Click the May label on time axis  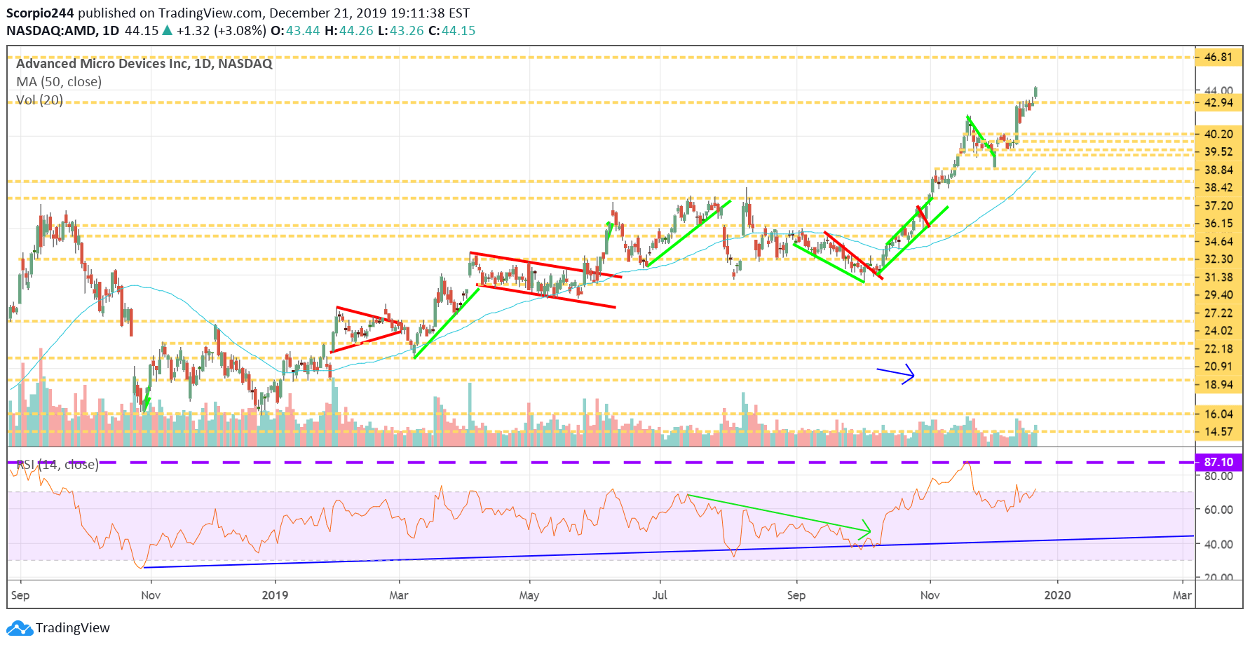pyautogui.click(x=529, y=595)
